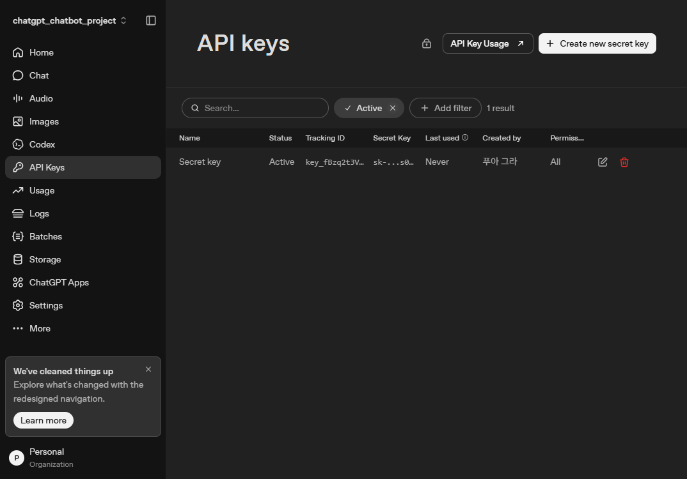
Task: Click the ChatGPT Apps icon
Action: [x=18, y=282]
